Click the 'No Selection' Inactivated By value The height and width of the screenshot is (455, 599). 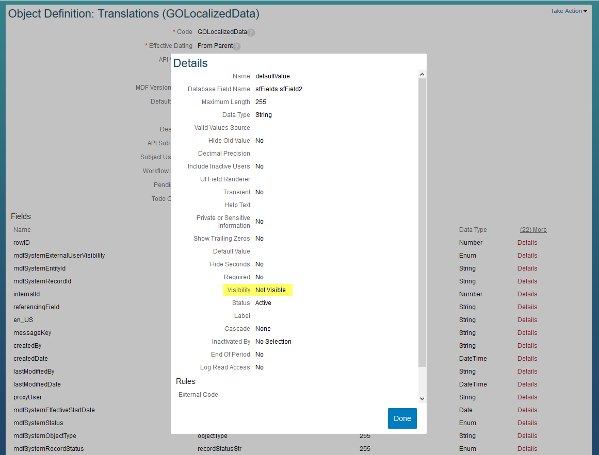(x=273, y=341)
